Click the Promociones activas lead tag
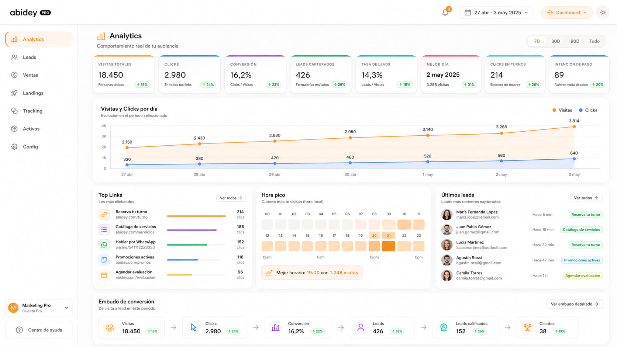 point(582,260)
